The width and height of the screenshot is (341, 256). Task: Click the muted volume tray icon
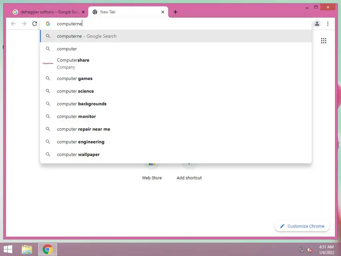tap(309, 250)
